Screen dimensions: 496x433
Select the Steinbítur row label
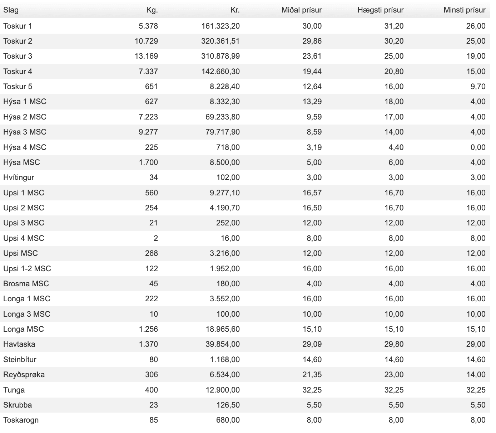tap(20, 360)
